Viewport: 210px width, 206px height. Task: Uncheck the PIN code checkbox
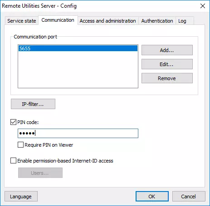click(13, 122)
